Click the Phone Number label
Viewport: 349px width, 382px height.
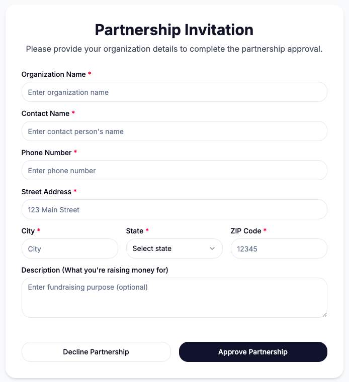pos(46,153)
